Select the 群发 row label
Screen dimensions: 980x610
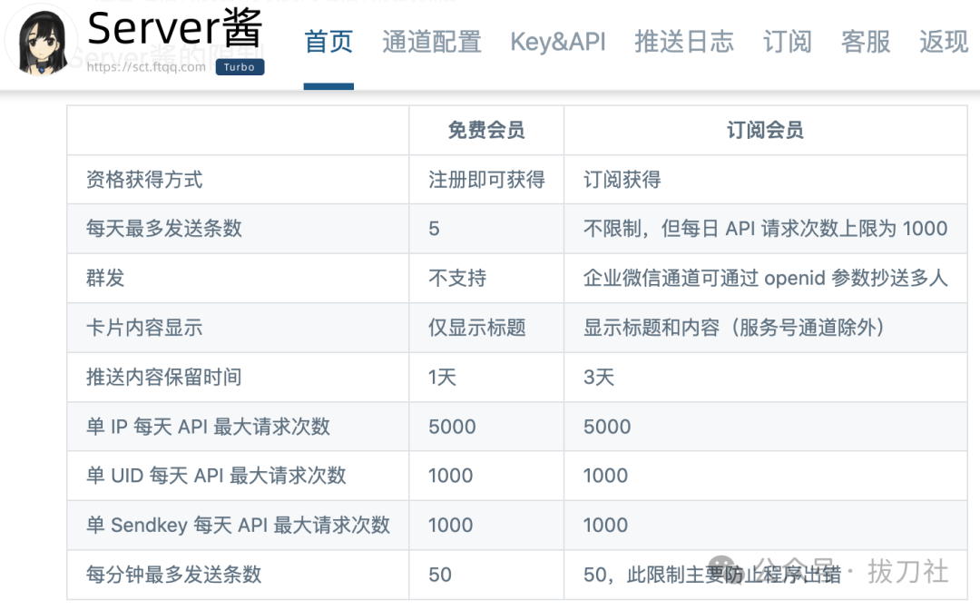pos(105,278)
